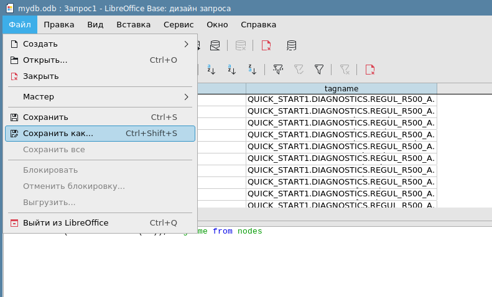The width and height of the screenshot is (492, 297).
Task: Click the database cylinder icon in the upper toolbar
Action: click(x=291, y=45)
